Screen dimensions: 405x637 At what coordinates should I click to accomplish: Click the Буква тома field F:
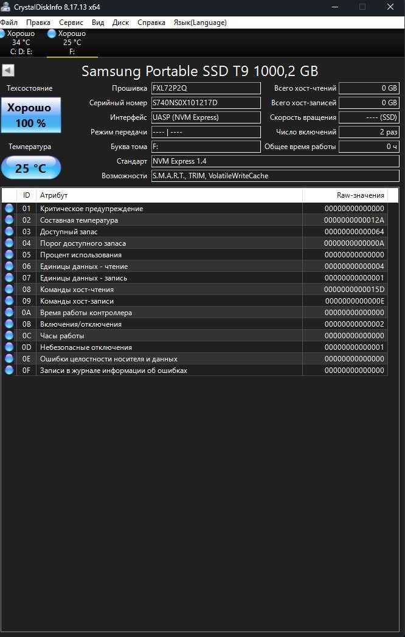pos(206,147)
